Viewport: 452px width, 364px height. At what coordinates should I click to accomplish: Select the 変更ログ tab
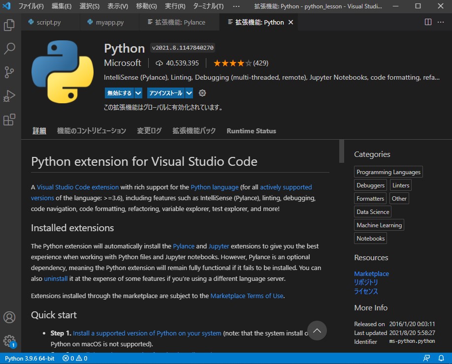[x=149, y=131]
